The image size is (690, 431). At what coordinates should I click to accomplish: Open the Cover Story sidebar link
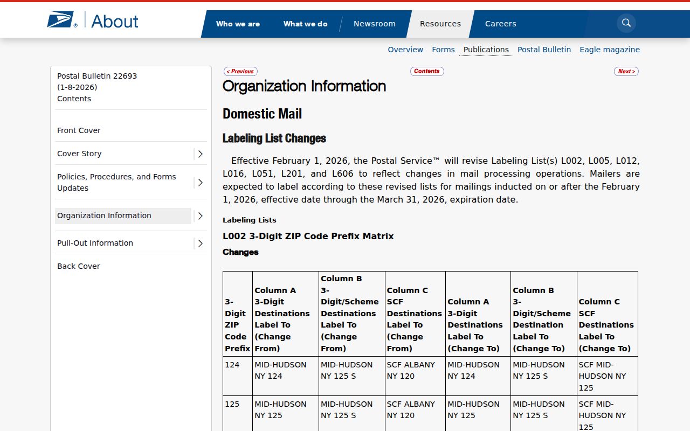tap(79, 154)
